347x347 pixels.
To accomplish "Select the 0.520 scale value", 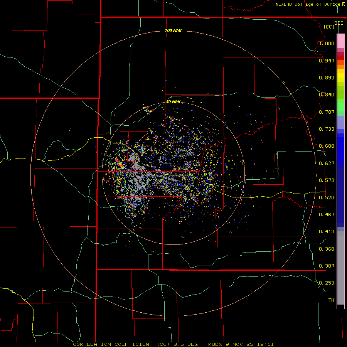I will (327, 198).
